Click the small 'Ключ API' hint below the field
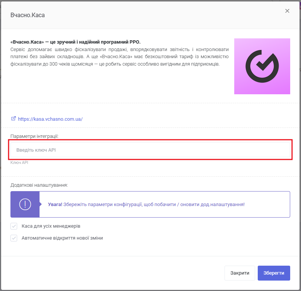 tap(19, 163)
